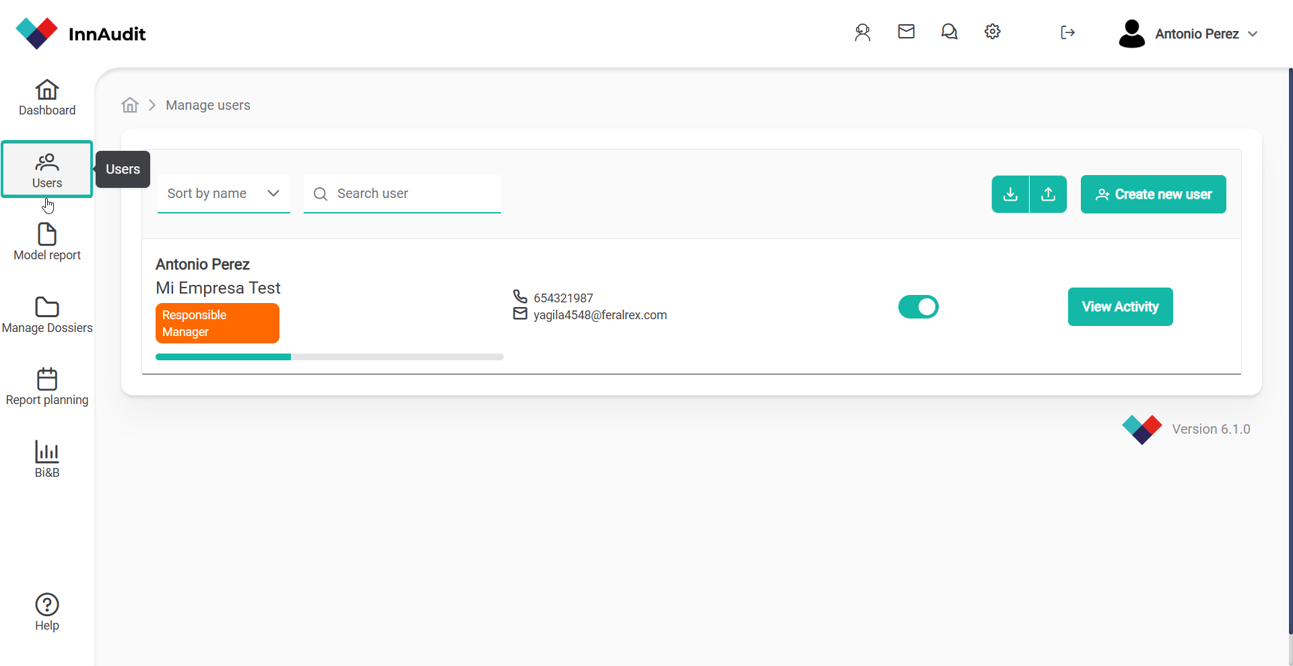1293x666 pixels.
Task: Open Model report in the sidebar
Action: 47,242
